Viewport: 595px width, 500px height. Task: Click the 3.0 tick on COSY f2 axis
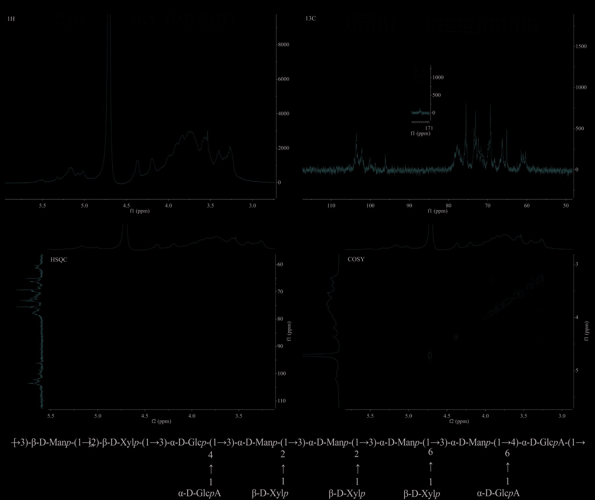click(562, 416)
